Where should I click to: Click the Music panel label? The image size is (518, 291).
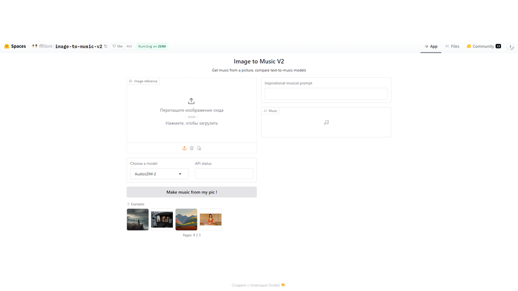tap(271, 111)
